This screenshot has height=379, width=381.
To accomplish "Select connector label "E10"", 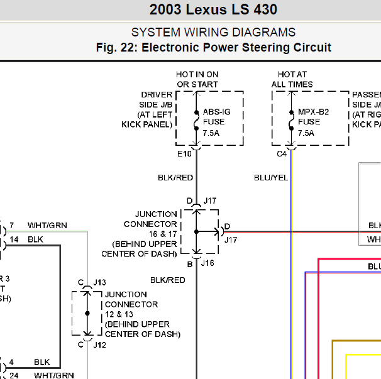I will pos(184,154).
